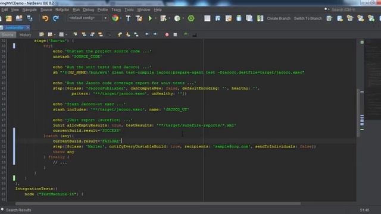Click the Chrome browser icon in toolbar
Screen dimensions: 381x214
coord(115,18)
